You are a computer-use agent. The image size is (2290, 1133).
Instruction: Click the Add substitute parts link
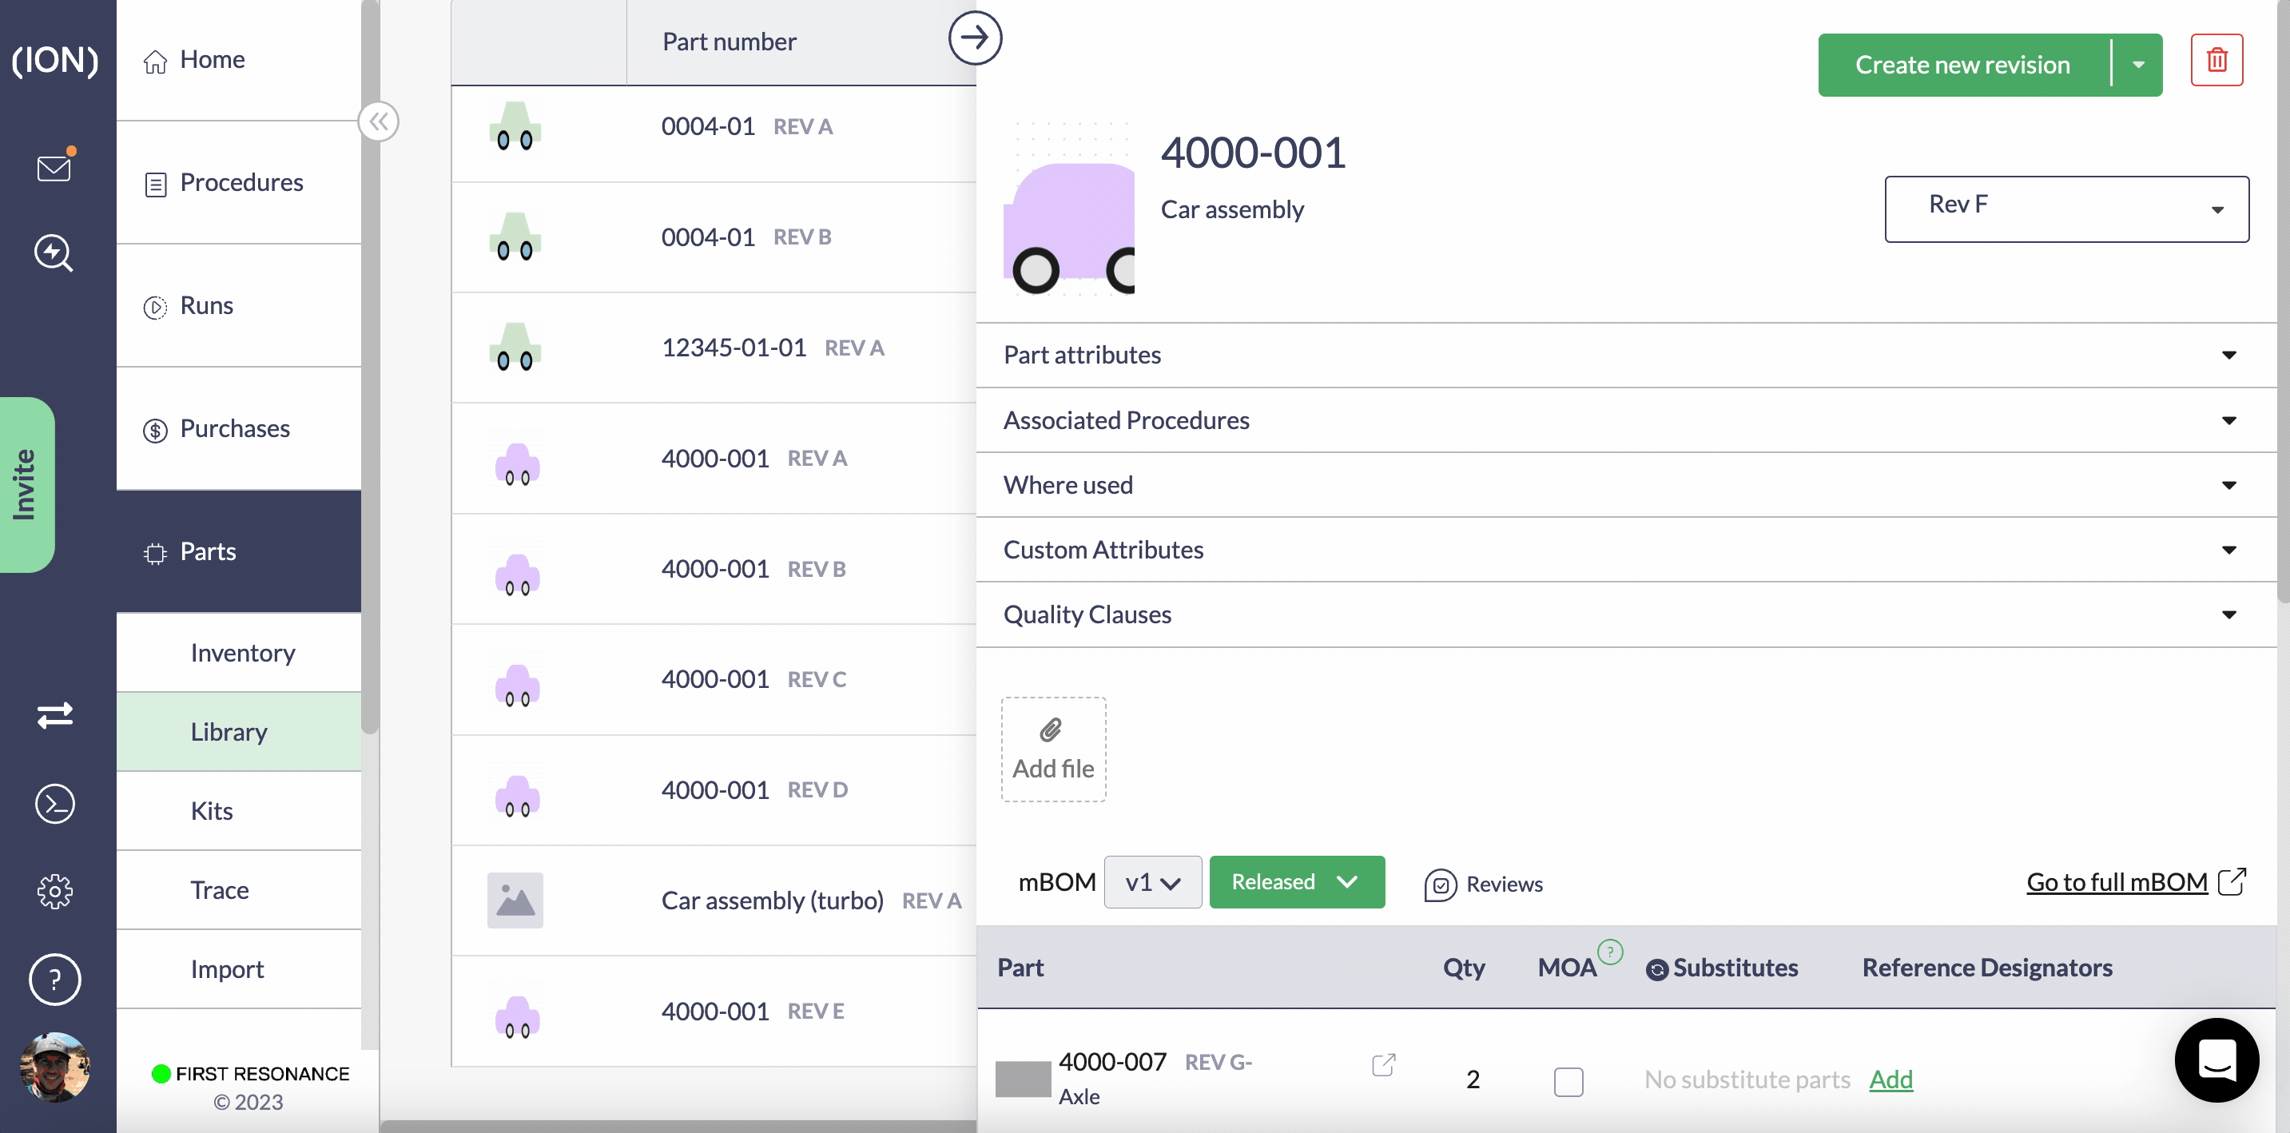tap(1890, 1079)
